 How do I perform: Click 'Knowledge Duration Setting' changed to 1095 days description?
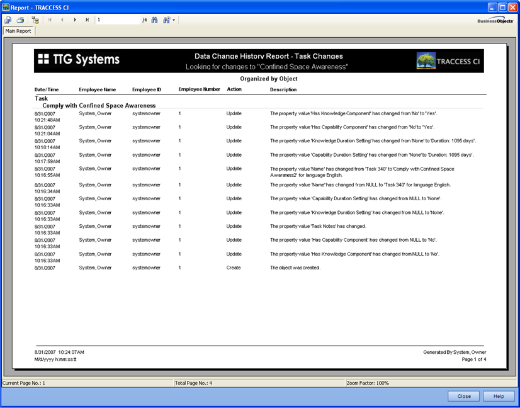pyautogui.click(x=373, y=140)
